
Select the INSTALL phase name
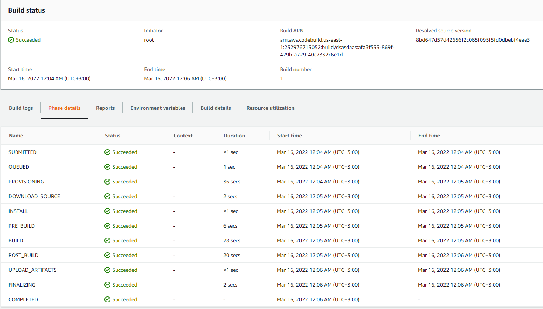[18, 211]
